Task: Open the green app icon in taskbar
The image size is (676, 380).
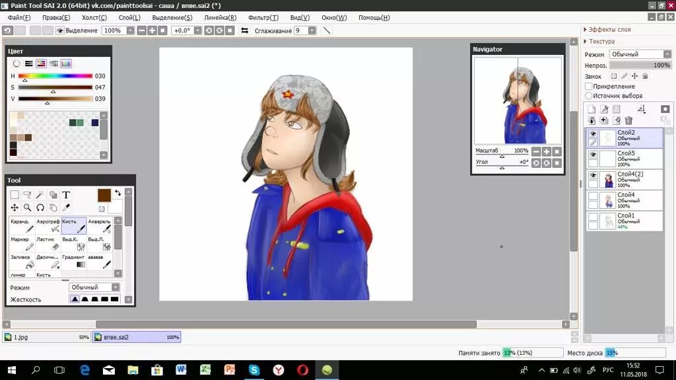Action: (327, 370)
